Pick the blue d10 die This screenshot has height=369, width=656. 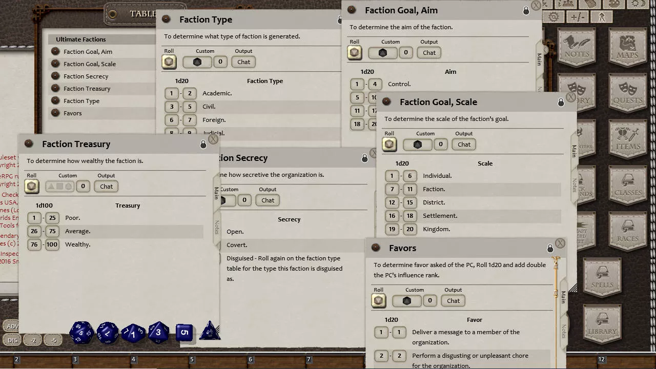(x=133, y=333)
